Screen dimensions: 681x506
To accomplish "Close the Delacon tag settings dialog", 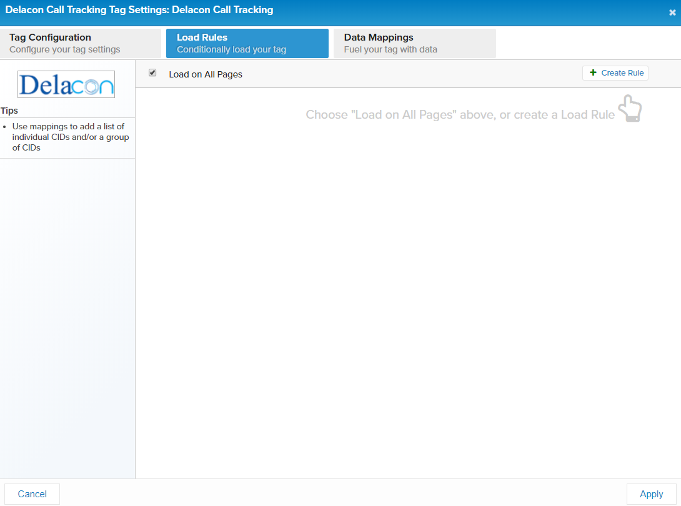I will click(672, 12).
